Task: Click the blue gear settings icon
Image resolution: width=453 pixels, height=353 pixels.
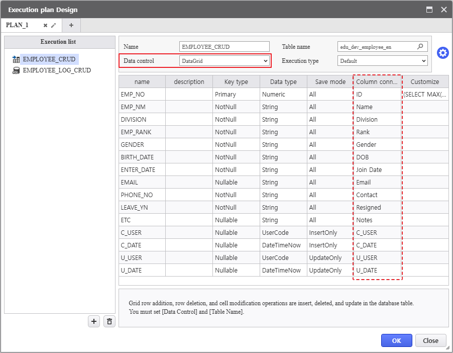Action: coord(442,53)
